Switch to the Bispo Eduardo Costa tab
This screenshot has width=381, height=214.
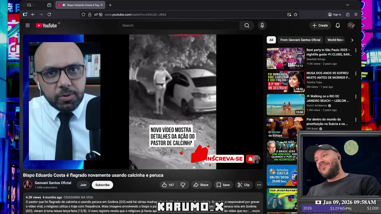[x=80, y=5]
